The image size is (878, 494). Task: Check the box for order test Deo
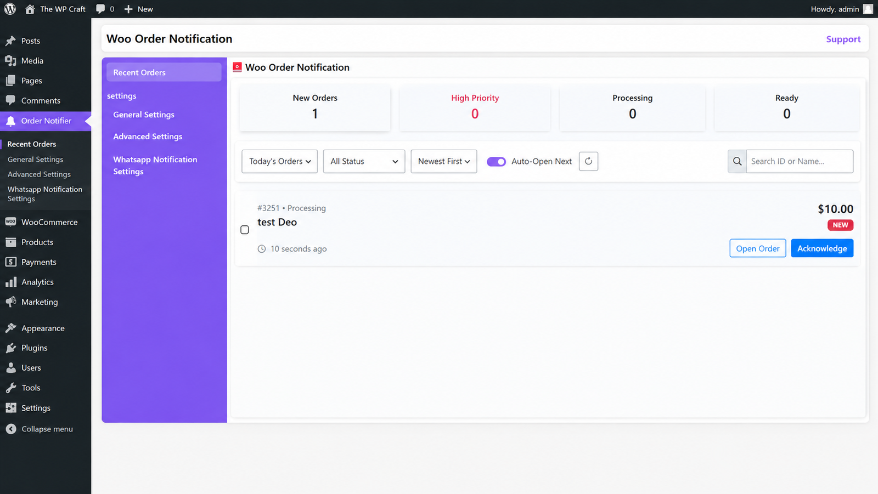pyautogui.click(x=245, y=230)
